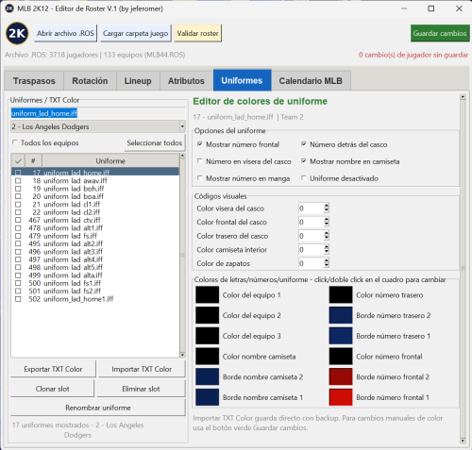The image size is (472, 450).
Task: Click Exportar TXT Color button
Action: [53, 369]
